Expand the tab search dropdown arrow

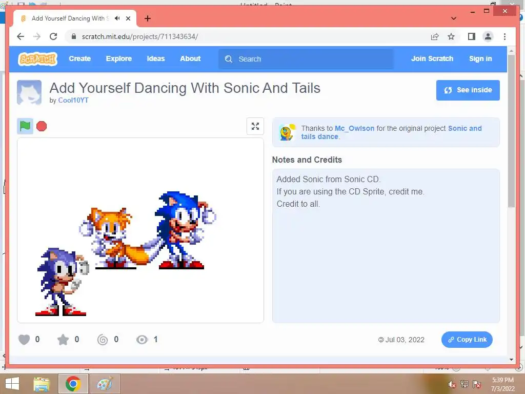[x=454, y=18]
